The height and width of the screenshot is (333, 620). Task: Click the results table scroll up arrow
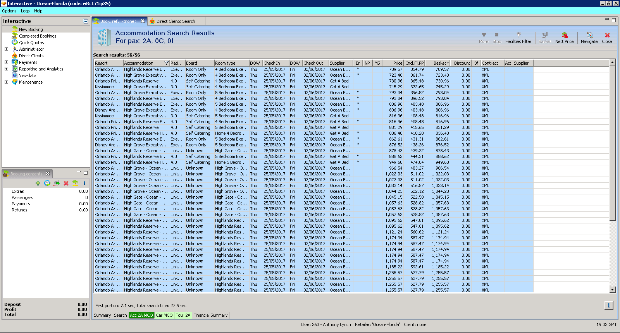pos(613,62)
